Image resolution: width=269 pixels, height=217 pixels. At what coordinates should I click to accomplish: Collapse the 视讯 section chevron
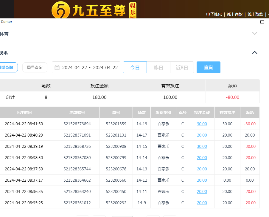point(254,53)
